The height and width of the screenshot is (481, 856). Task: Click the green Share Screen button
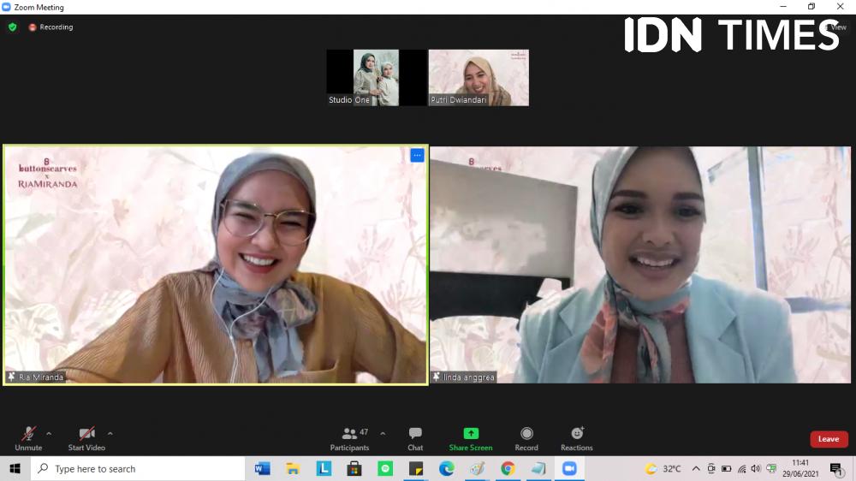click(x=471, y=438)
